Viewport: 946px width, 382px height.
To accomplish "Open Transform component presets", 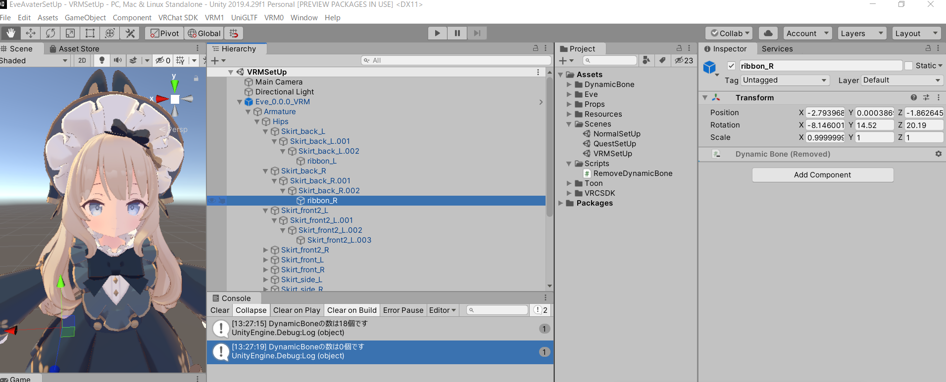I will (x=926, y=97).
